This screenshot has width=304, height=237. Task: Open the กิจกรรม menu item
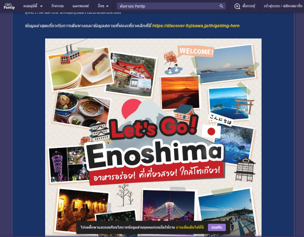(x=57, y=6)
